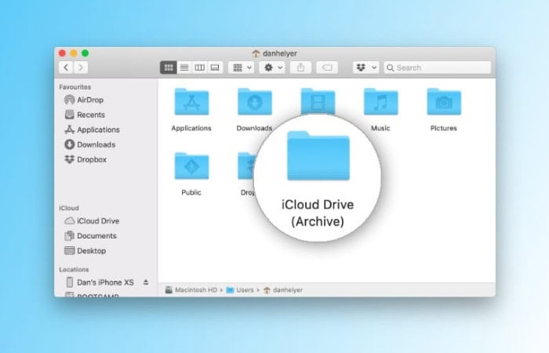The image size is (549, 353).
Task: Open the gear action menu
Action: click(272, 67)
